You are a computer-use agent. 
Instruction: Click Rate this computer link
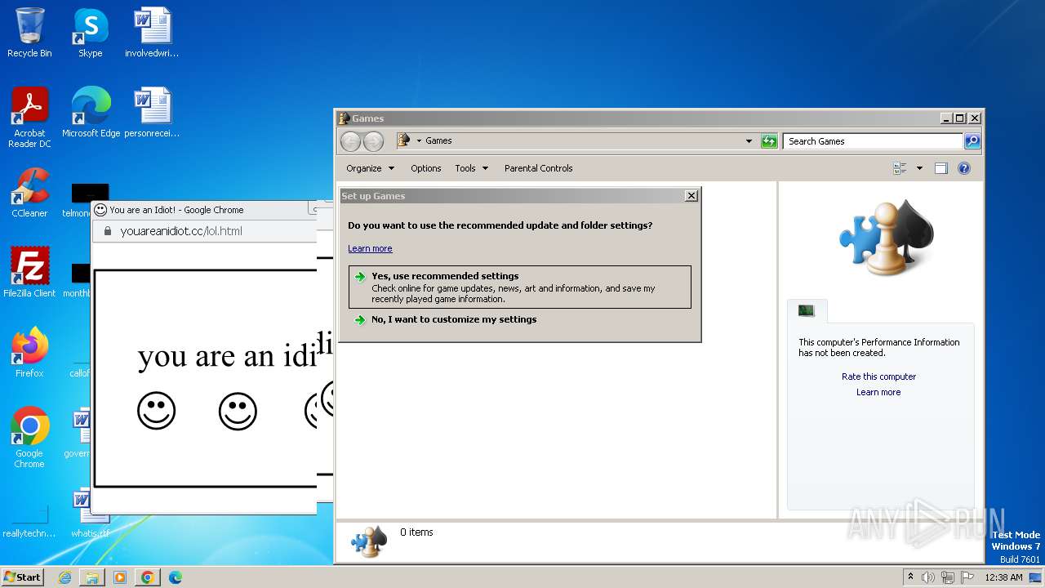pos(878,376)
